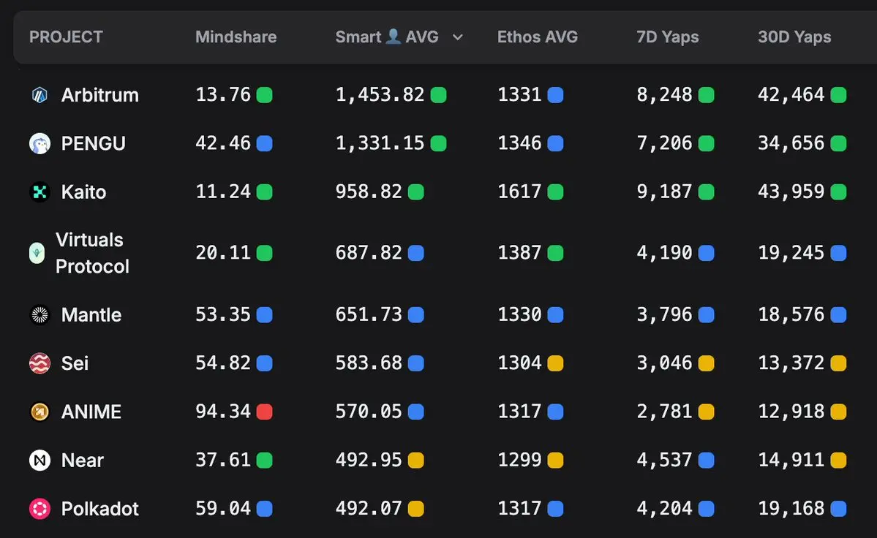Viewport: 877px width, 538px height.
Task: Click the Near project logo icon
Action: pos(39,461)
